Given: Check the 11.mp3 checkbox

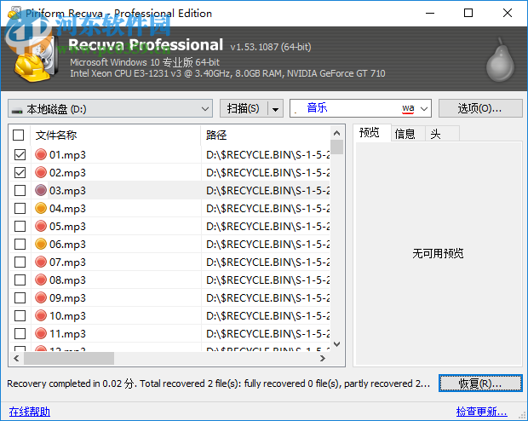Looking at the screenshot, I should [x=20, y=333].
